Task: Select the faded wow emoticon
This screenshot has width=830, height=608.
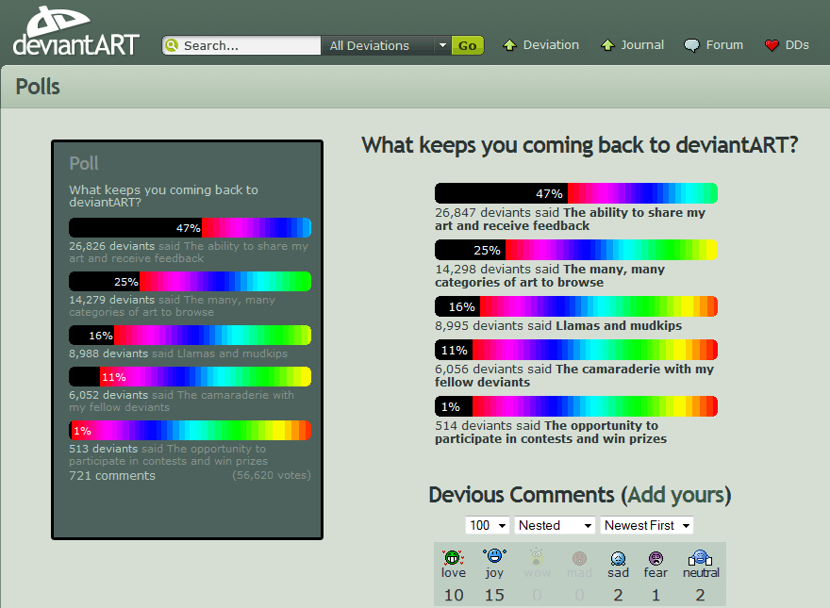Action: tap(537, 557)
